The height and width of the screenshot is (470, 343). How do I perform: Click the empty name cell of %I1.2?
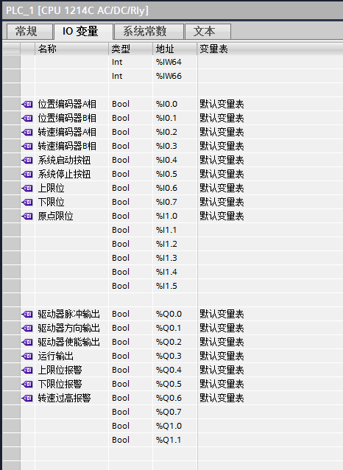pos(71,245)
